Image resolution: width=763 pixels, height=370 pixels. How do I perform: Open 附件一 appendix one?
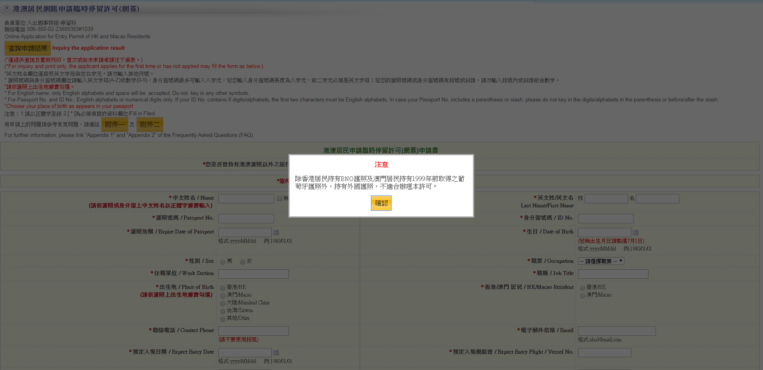114,125
